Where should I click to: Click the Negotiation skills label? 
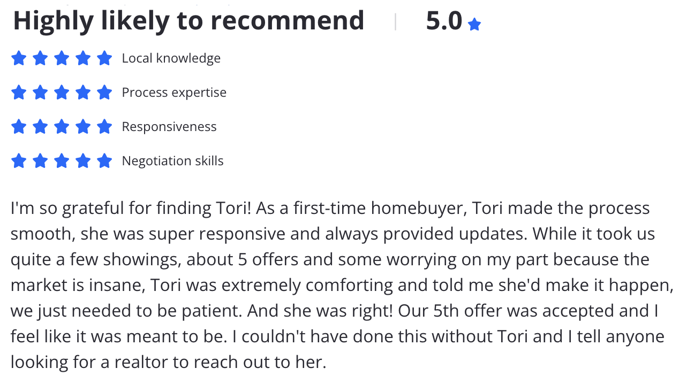(172, 161)
